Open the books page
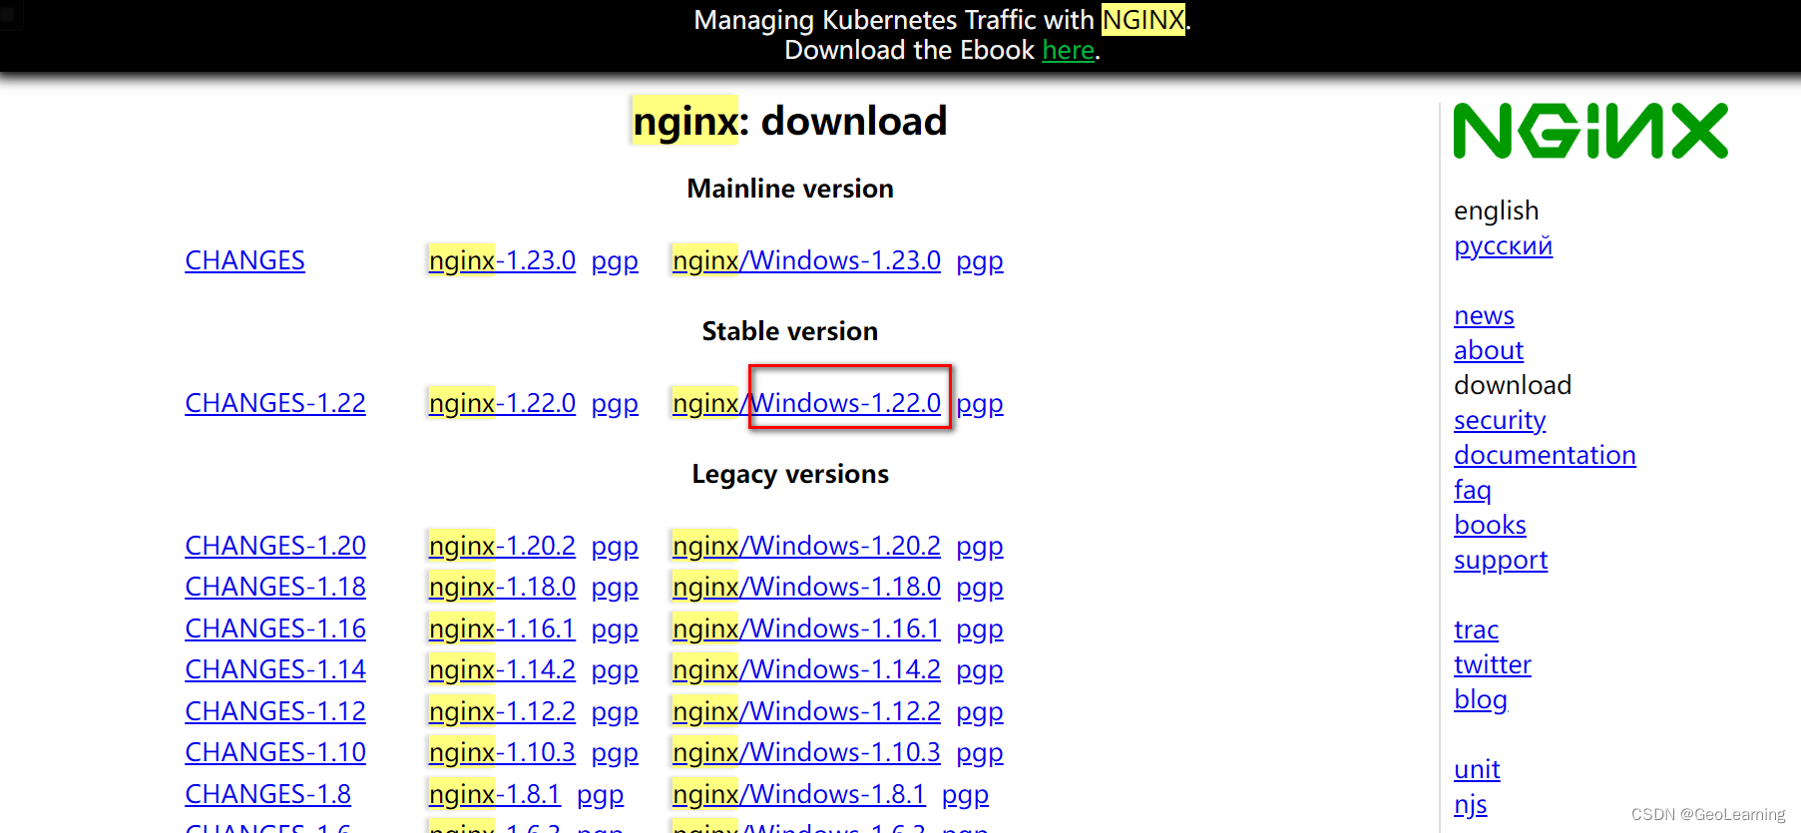 click(x=1490, y=525)
